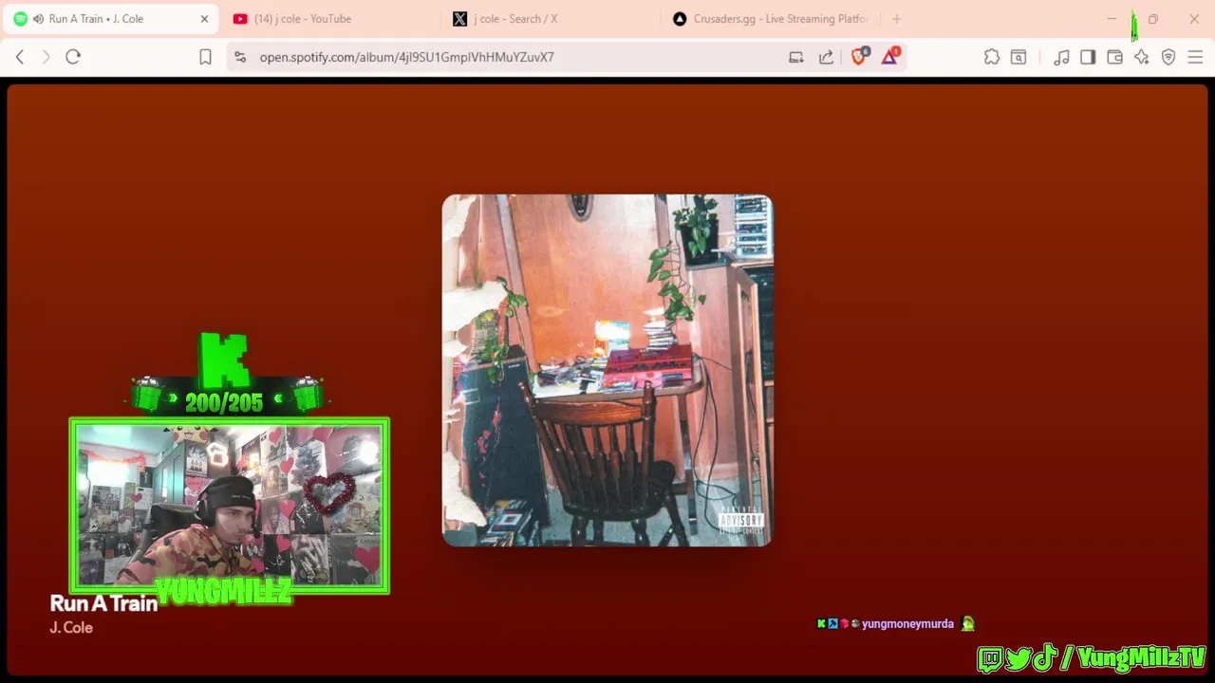1215x683 pixels.
Task: Bookmark this page with the bookmark icon
Action: click(x=205, y=57)
